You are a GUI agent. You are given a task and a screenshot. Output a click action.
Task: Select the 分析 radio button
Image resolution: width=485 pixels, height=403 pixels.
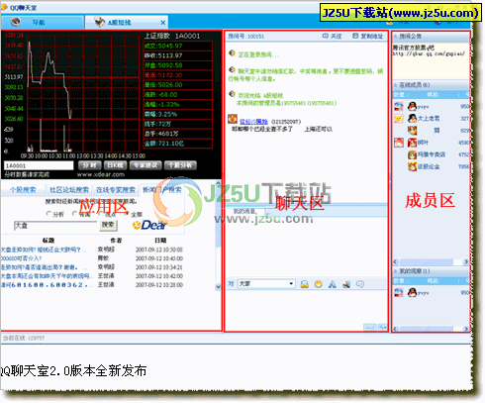(x=48, y=214)
